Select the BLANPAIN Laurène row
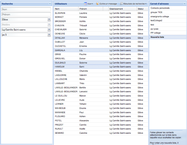This screenshot has height=145, width=187. pyautogui.click(x=101, y=13)
